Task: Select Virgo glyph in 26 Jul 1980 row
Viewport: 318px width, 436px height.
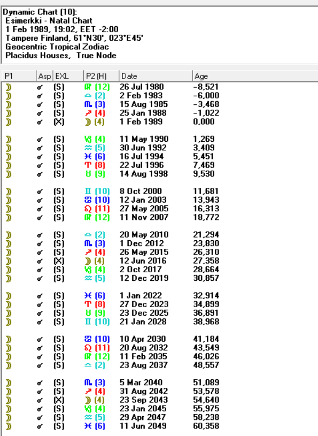Action: coord(88,87)
